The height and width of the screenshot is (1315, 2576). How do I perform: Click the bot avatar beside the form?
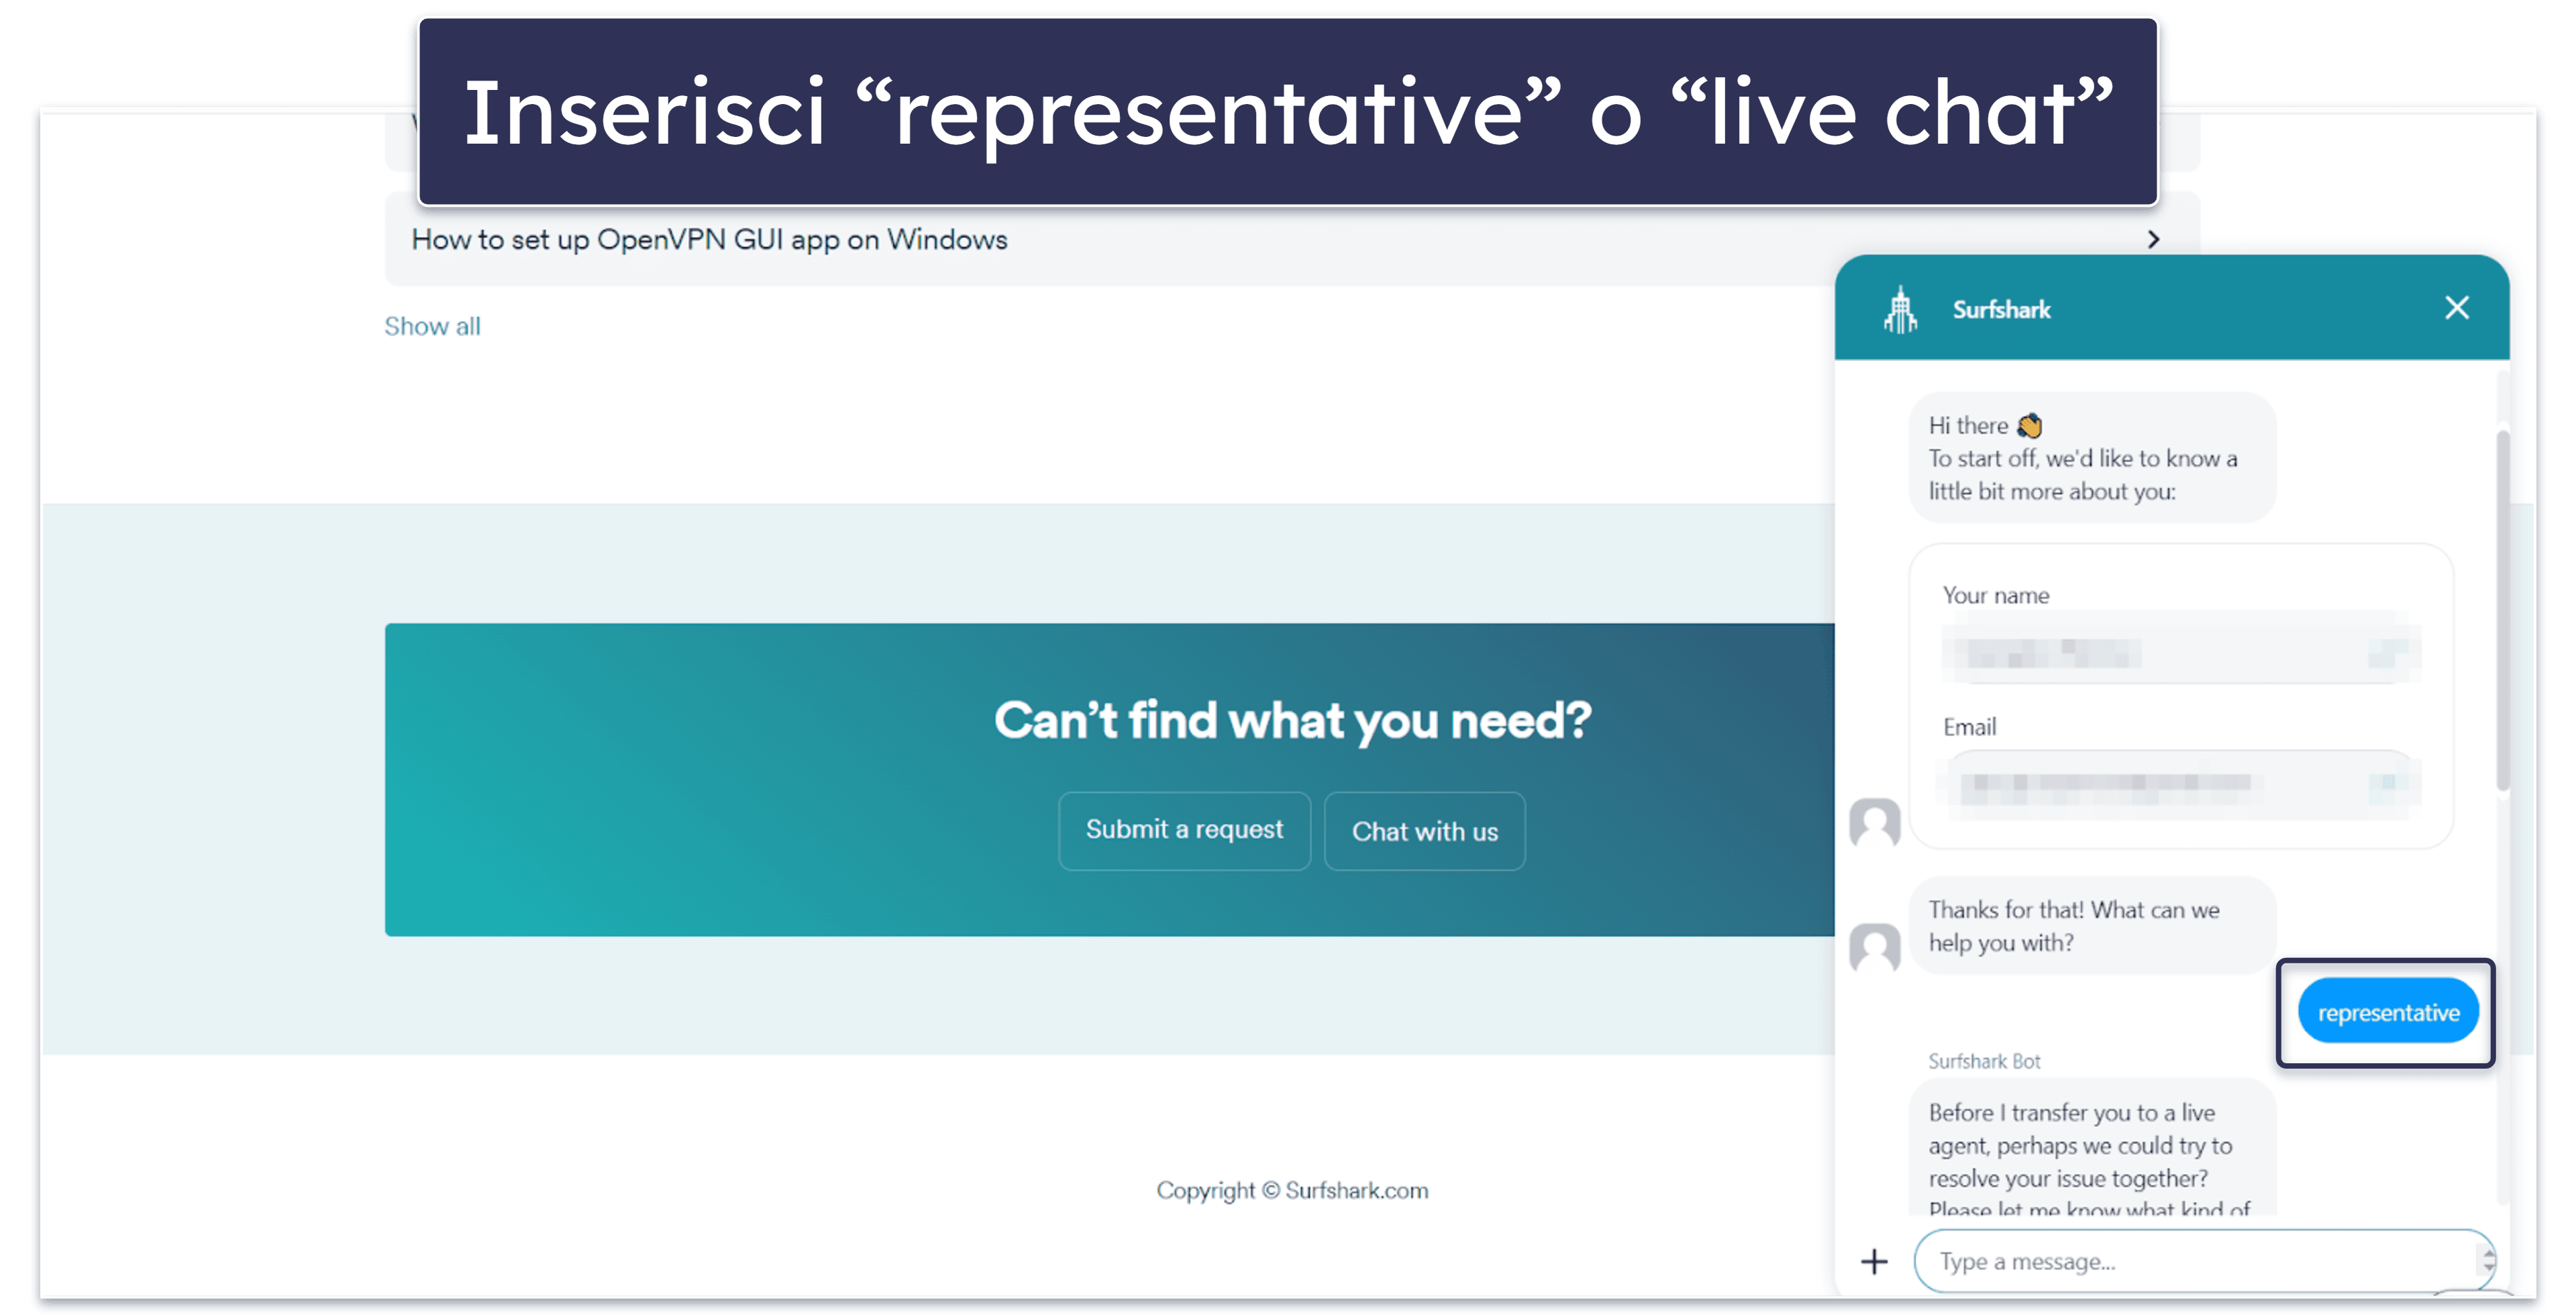pos(1874,823)
